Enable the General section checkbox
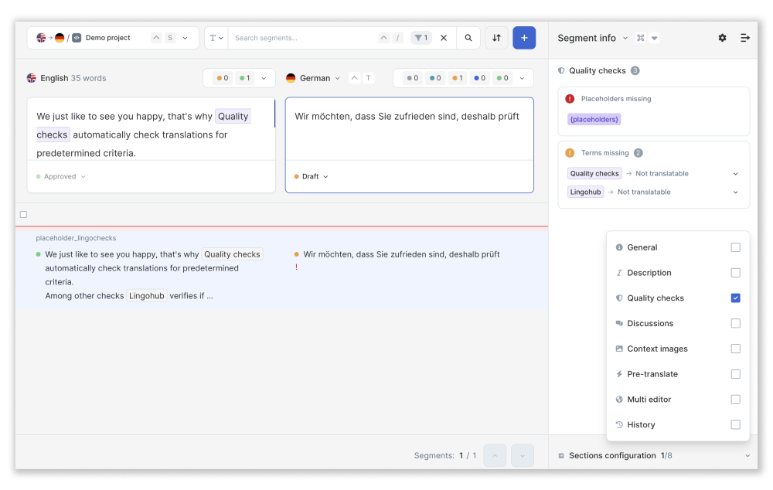Image resolution: width=773 pixels, height=490 pixels. pos(736,247)
